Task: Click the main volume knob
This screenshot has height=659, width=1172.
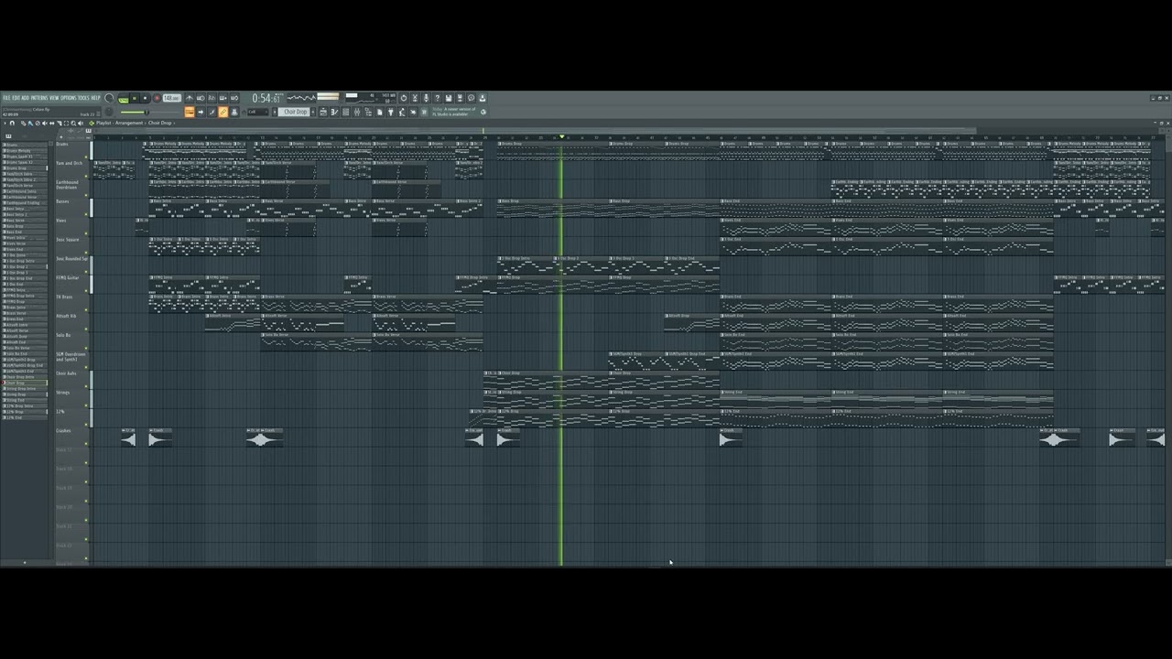Action: coord(109,98)
